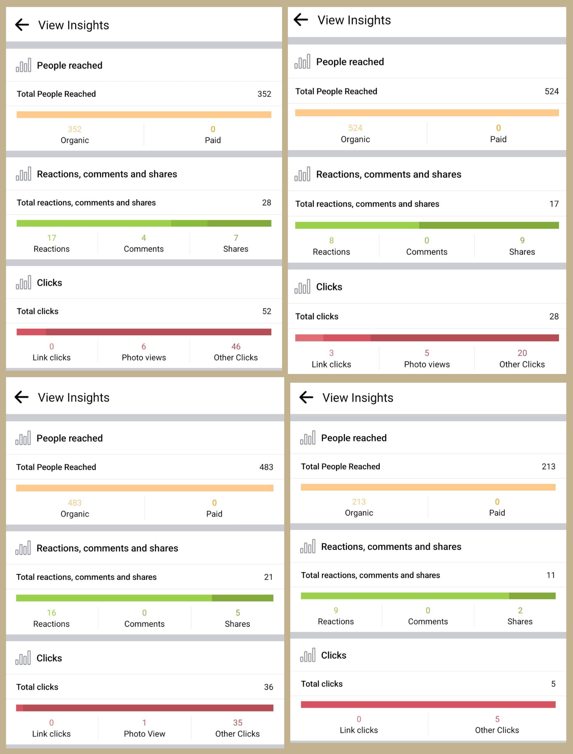
Task: Go back from insights with 213 reached
Action: (306, 397)
